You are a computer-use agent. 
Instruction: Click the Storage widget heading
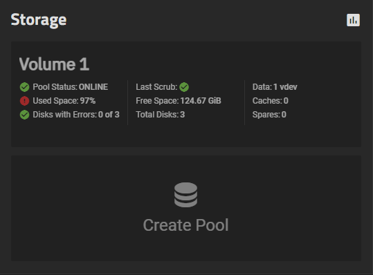(39, 20)
